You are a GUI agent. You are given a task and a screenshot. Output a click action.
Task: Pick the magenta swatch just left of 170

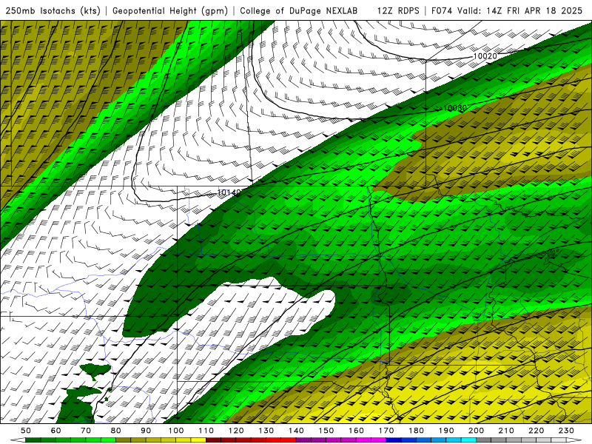(379, 440)
